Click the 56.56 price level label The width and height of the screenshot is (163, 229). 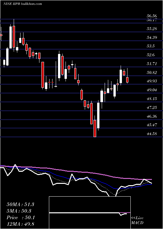(x=152, y=16)
